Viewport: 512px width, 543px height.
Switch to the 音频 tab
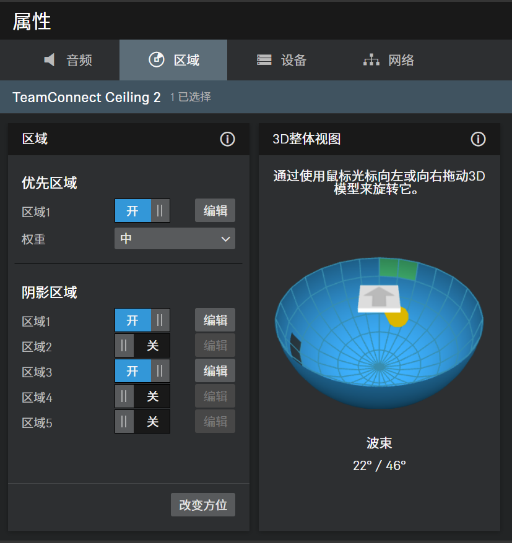(68, 60)
